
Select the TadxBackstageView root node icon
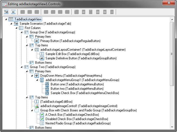[11, 19]
